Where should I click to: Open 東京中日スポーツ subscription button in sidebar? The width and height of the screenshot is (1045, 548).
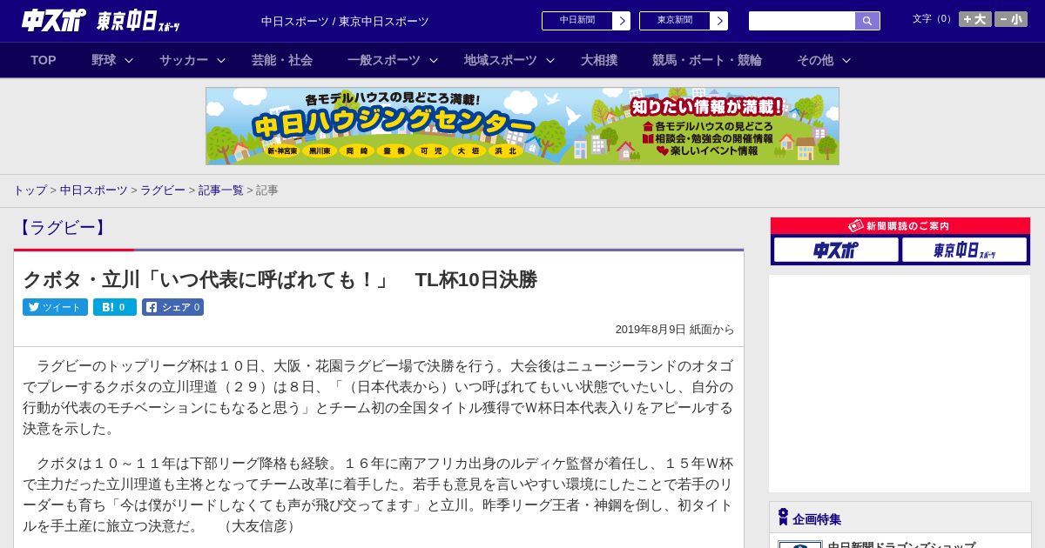[x=964, y=250]
